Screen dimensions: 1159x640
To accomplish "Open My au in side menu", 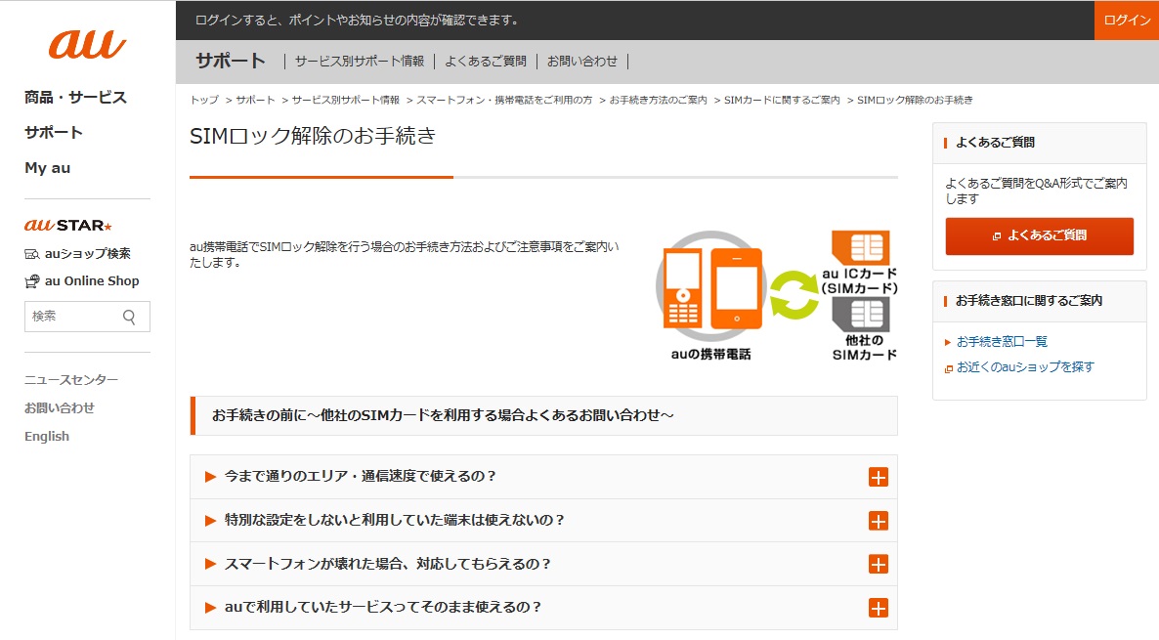I will (x=47, y=168).
